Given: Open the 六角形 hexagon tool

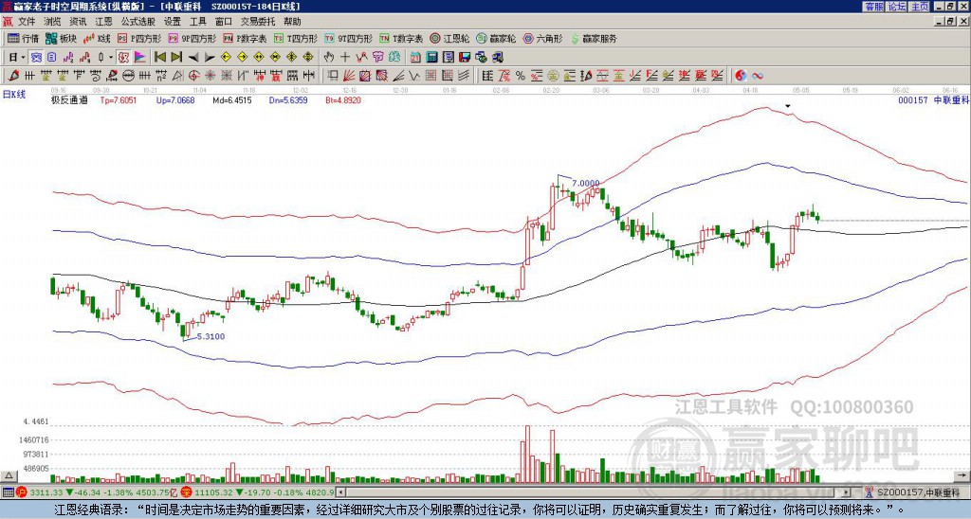Looking at the screenshot, I should click(542, 38).
